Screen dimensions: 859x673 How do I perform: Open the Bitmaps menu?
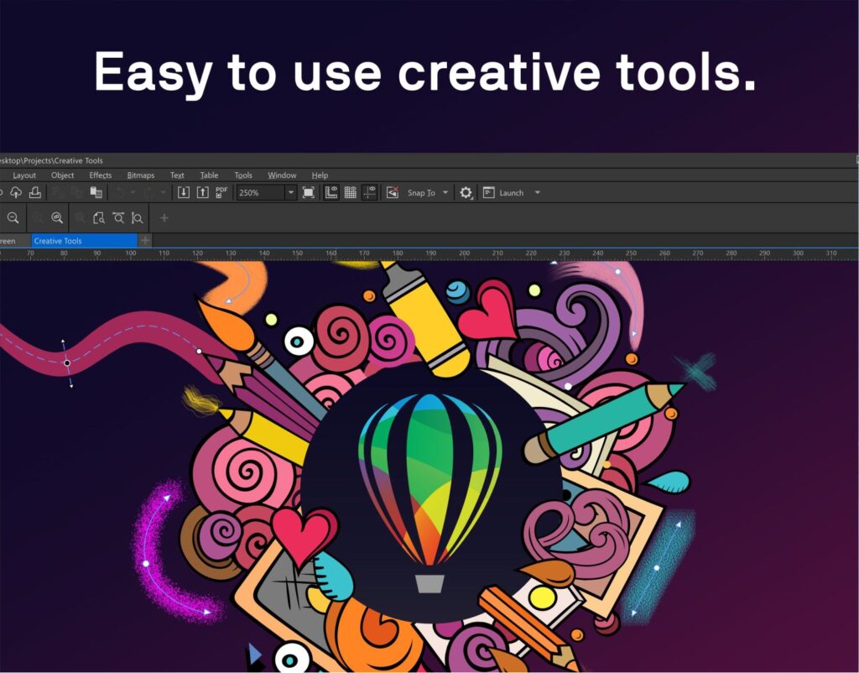(x=140, y=175)
